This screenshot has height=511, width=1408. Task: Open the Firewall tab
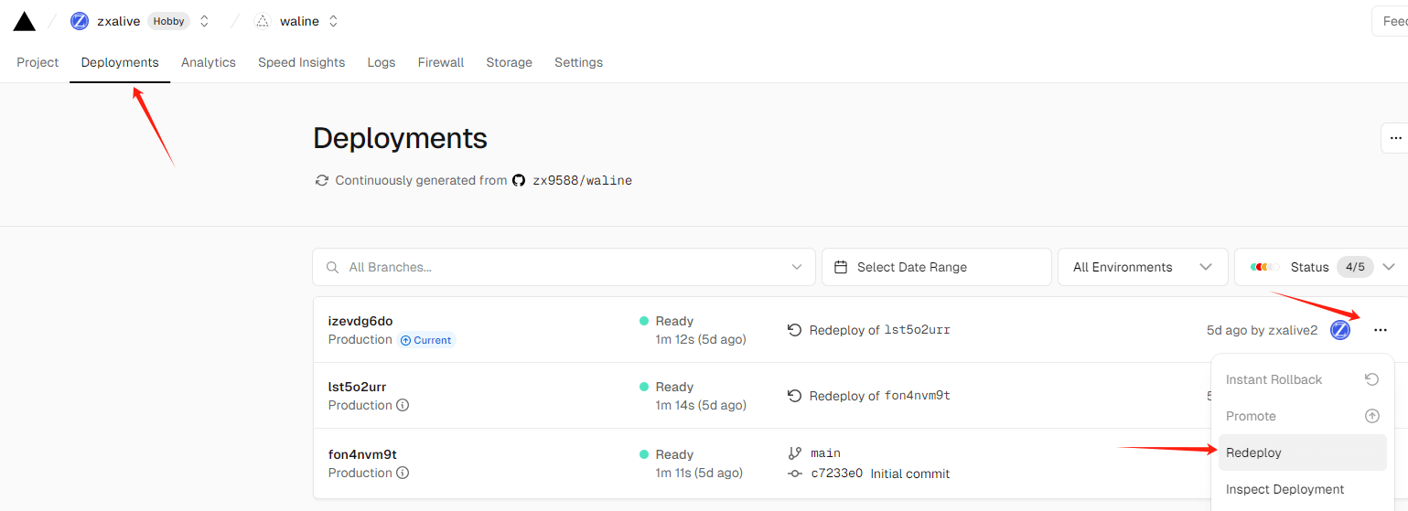click(441, 62)
